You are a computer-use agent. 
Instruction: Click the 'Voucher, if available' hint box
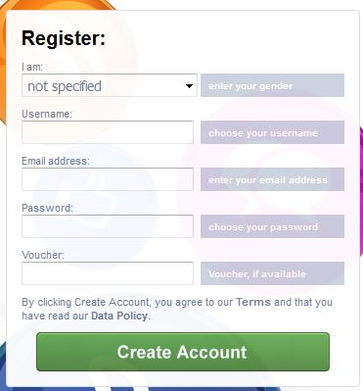coord(272,273)
